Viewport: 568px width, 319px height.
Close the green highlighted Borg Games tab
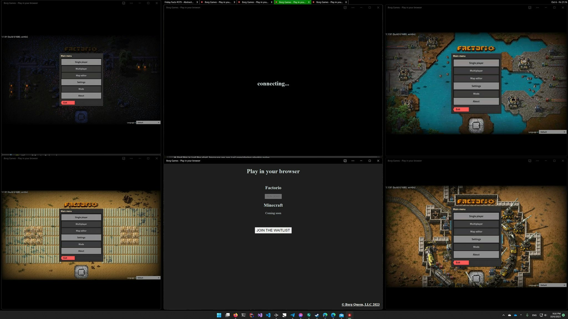click(309, 2)
